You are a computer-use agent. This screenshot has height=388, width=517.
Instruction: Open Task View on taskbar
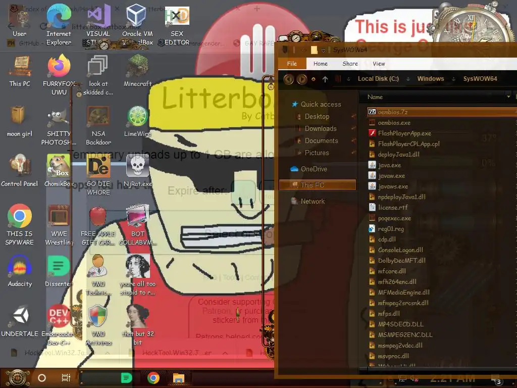[66, 378]
